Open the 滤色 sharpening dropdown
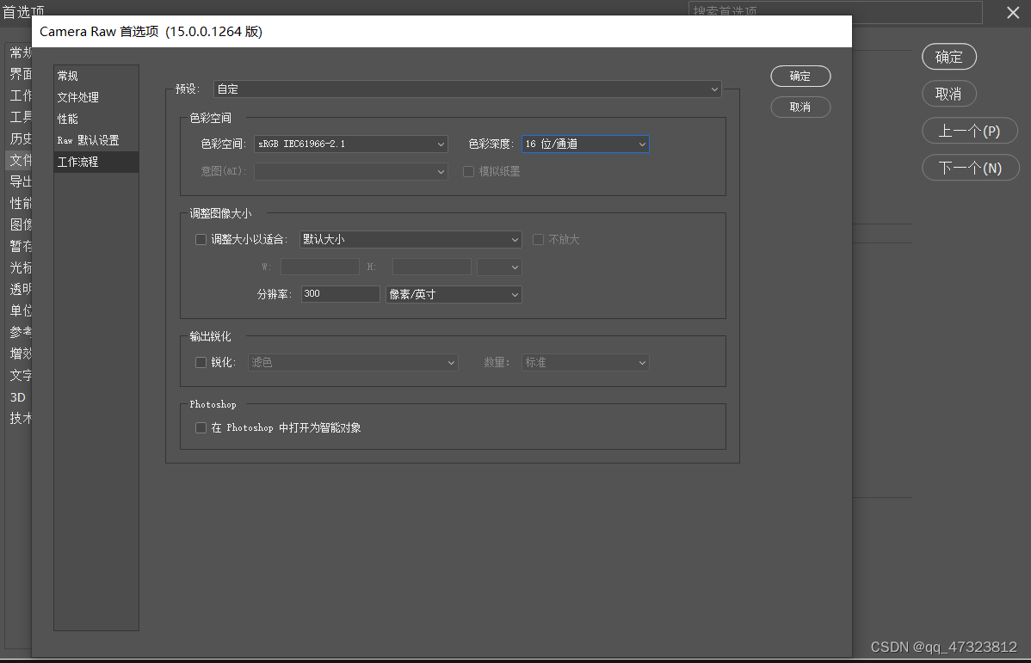The image size is (1031, 663). [x=353, y=362]
